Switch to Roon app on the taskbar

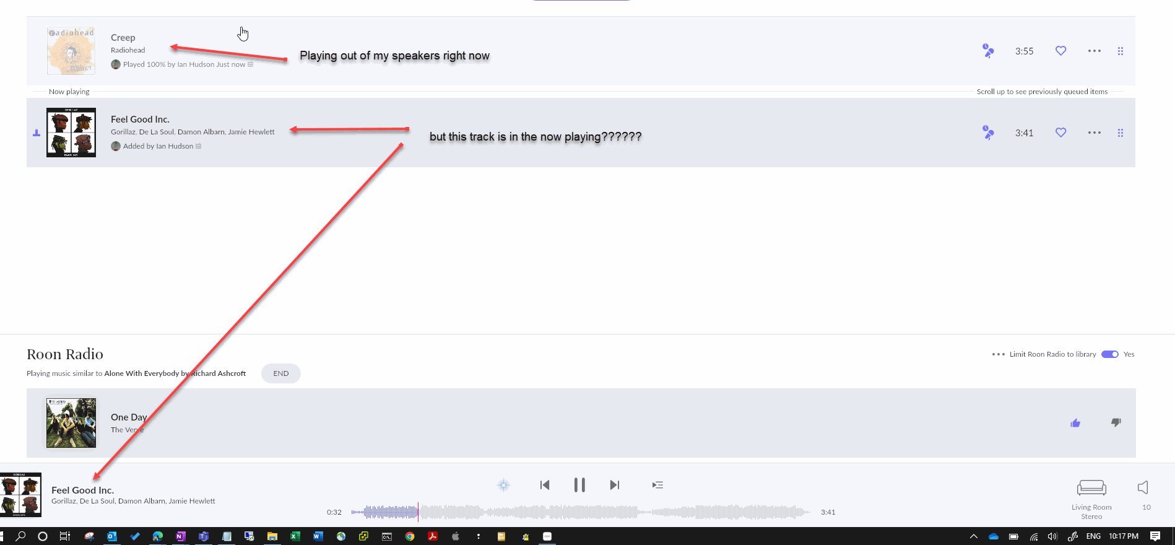point(547,536)
